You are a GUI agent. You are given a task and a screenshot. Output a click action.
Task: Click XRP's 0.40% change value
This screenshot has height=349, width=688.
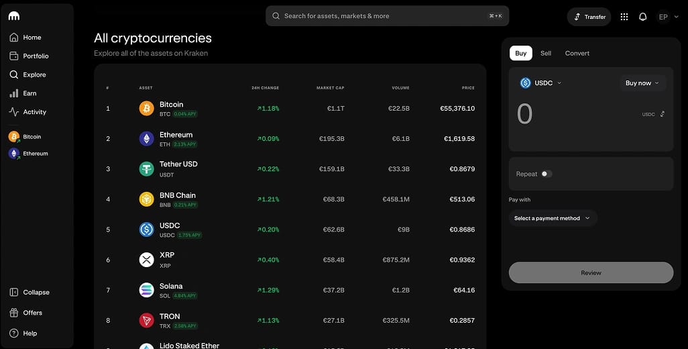click(268, 260)
